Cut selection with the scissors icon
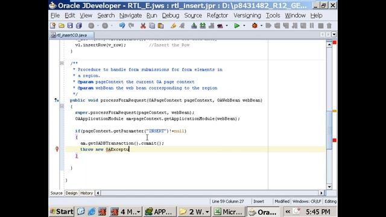Viewport: 386px width, 217px height. 143,25
